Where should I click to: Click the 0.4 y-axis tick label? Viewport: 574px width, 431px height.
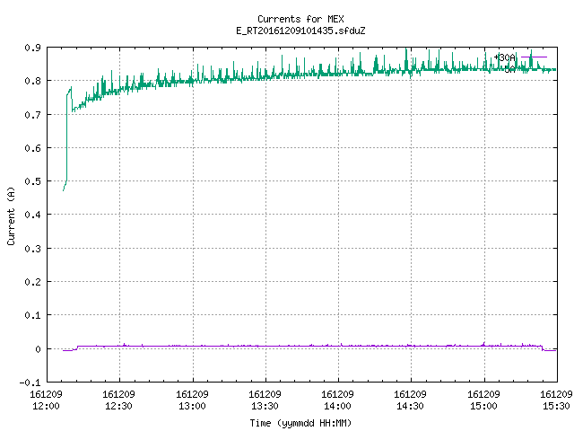coord(33,215)
